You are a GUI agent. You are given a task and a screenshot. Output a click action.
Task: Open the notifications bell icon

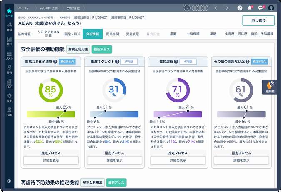click(x=250, y=7)
